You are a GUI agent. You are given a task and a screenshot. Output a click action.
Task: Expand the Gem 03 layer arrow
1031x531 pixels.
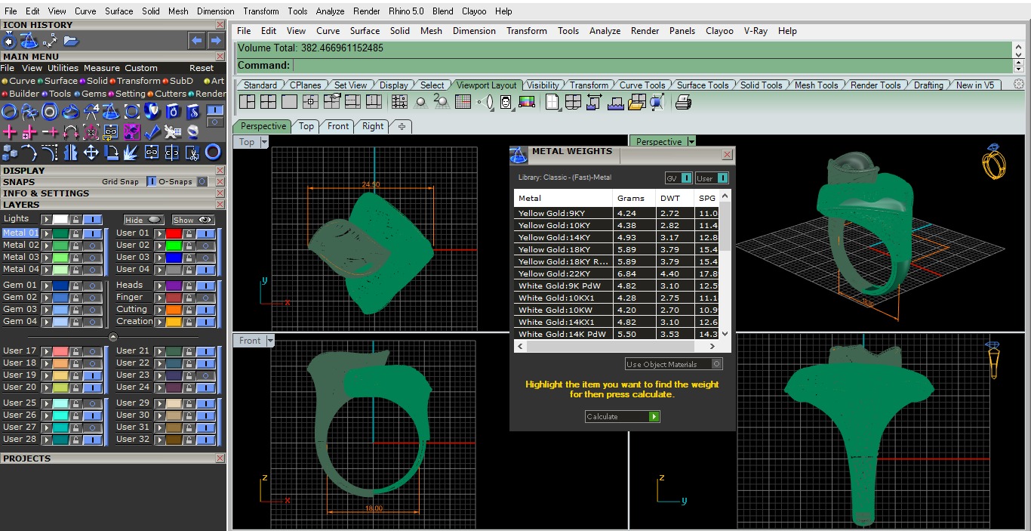(46, 310)
